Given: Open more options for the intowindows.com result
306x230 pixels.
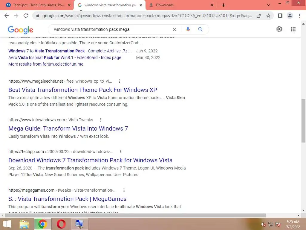Looking at the screenshot, I should 100,120.
